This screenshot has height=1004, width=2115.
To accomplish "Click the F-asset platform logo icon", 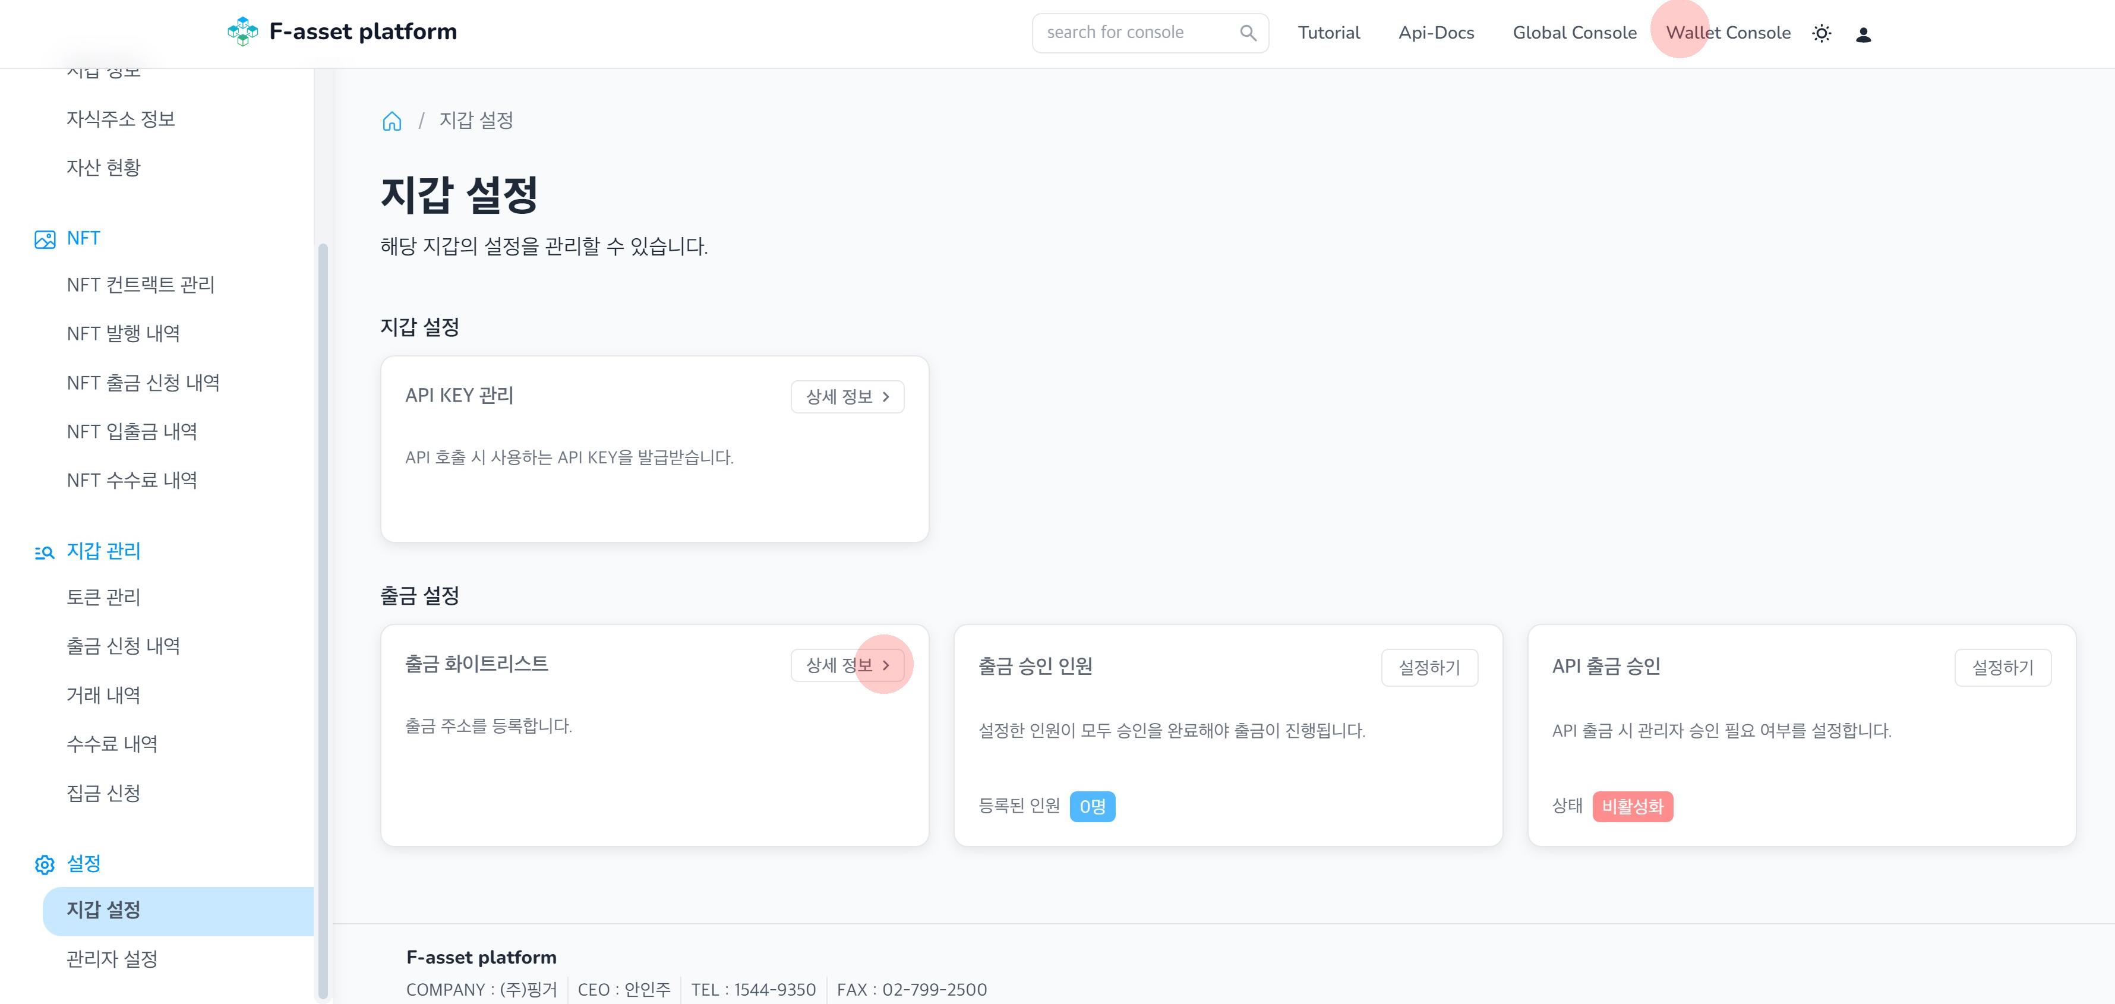I will point(242,32).
